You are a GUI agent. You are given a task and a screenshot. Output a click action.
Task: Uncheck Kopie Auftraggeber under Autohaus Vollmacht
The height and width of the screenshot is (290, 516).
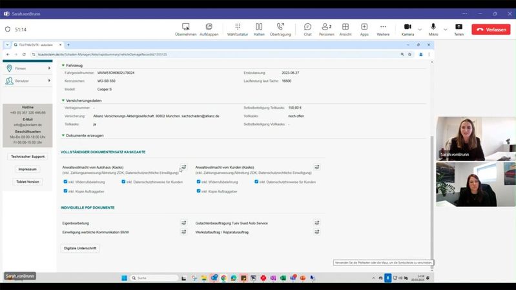coord(65,191)
